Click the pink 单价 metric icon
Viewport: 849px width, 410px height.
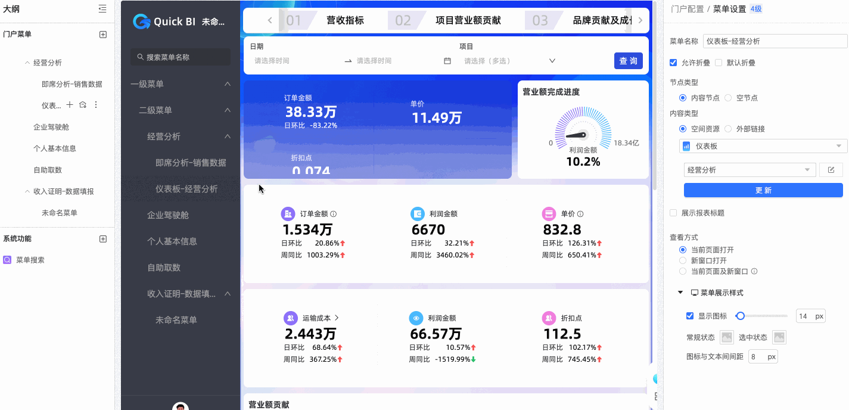(x=549, y=214)
